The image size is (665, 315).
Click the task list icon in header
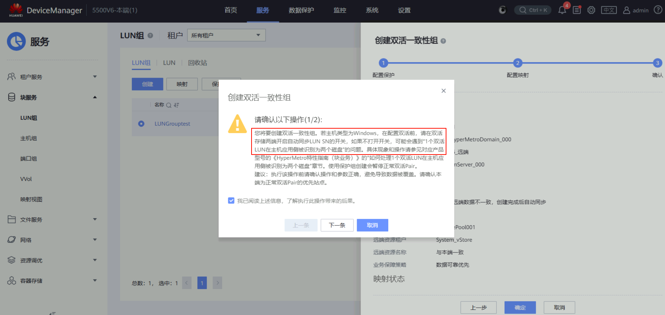(577, 10)
